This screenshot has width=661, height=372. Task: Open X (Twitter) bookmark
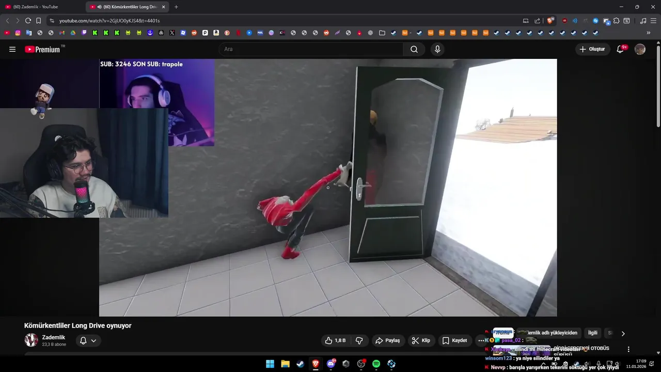click(x=172, y=33)
